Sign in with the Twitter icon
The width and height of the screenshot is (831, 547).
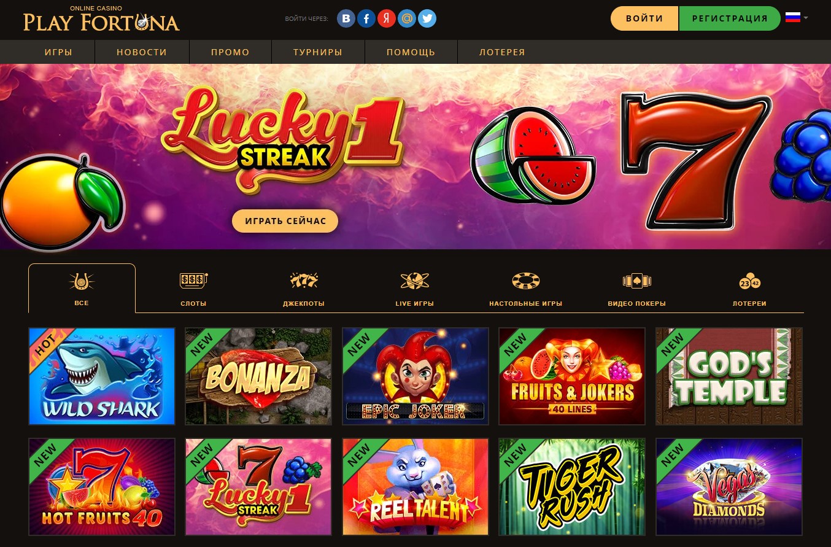(427, 18)
